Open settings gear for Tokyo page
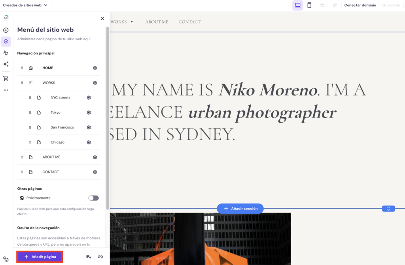This screenshot has height=265, width=405. [89, 112]
